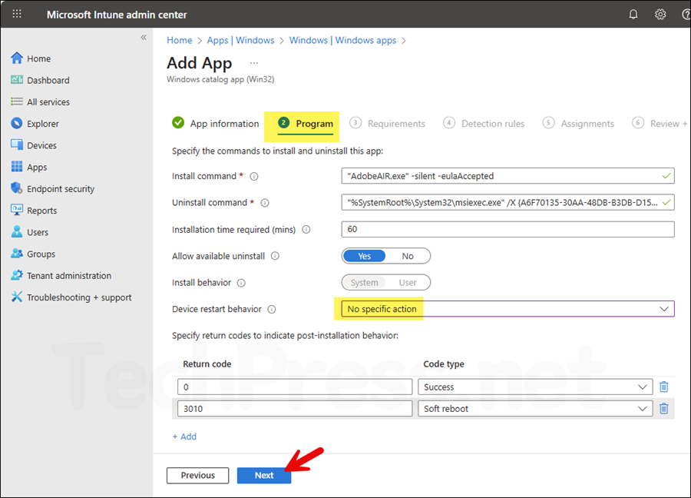Click return code field containing 0
The image size is (691, 498).
(295, 387)
